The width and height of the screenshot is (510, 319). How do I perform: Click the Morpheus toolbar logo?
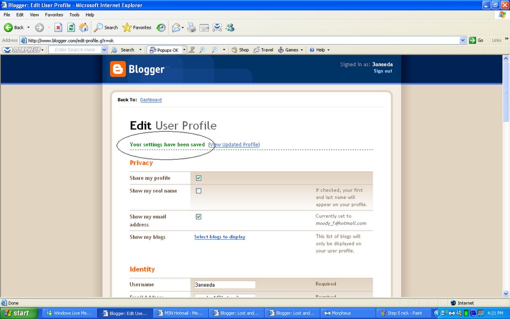point(21,50)
